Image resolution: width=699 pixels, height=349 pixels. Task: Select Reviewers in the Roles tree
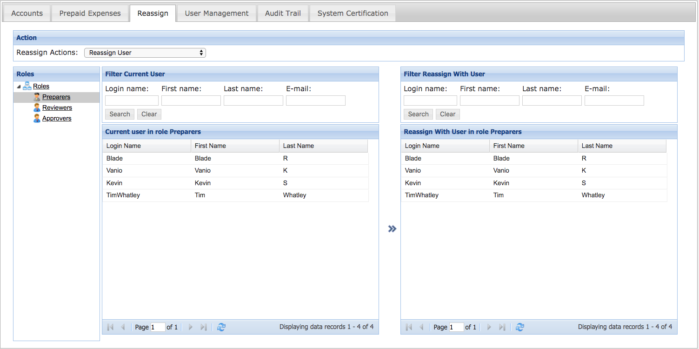click(x=57, y=107)
